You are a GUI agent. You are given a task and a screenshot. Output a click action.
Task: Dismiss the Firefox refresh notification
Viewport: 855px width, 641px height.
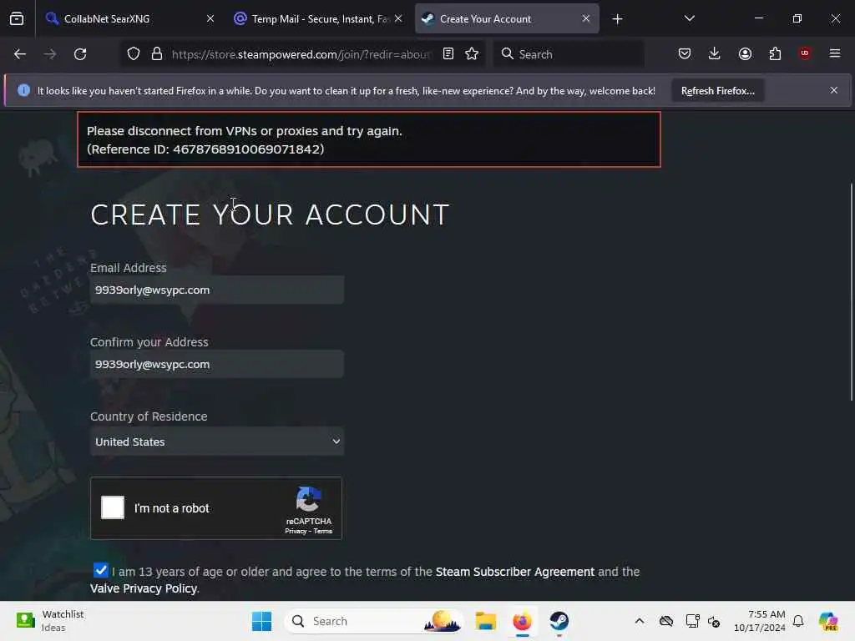[834, 90]
